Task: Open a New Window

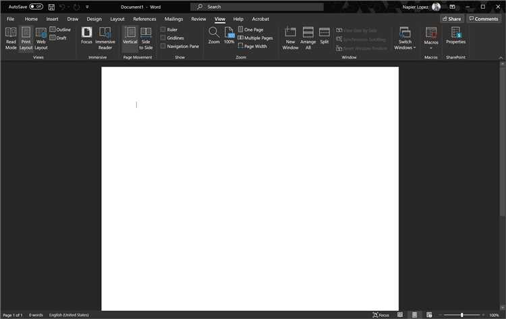Action: pos(290,38)
